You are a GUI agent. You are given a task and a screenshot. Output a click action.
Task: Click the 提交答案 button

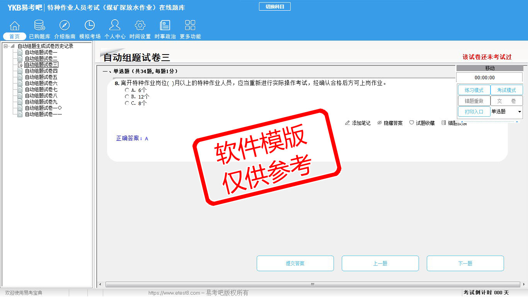pos(295,263)
